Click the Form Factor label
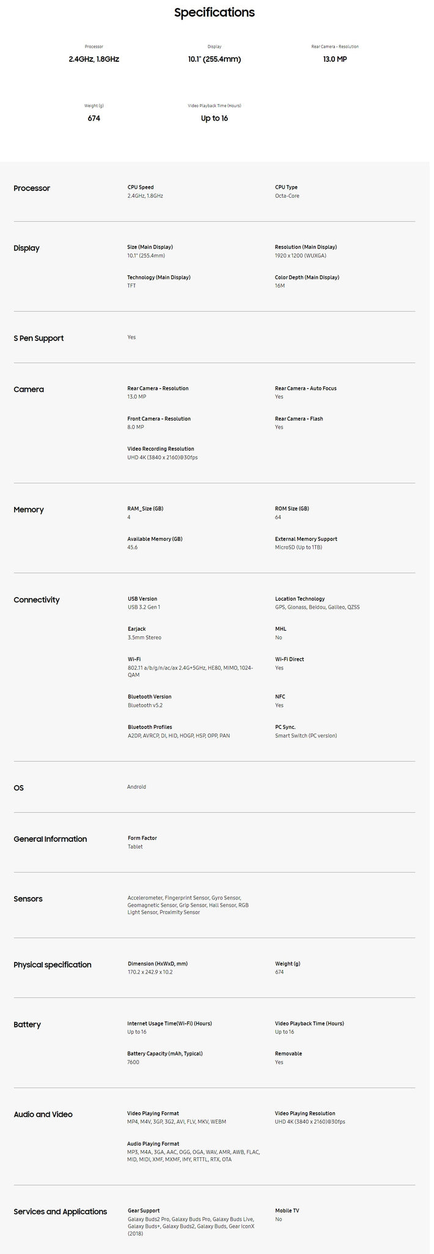This screenshot has height=1254, width=434. coord(142,838)
